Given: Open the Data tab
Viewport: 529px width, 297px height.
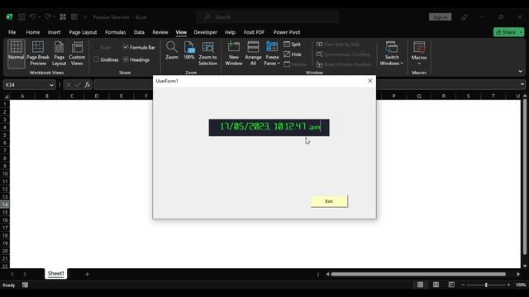Looking at the screenshot, I should pyautogui.click(x=139, y=32).
